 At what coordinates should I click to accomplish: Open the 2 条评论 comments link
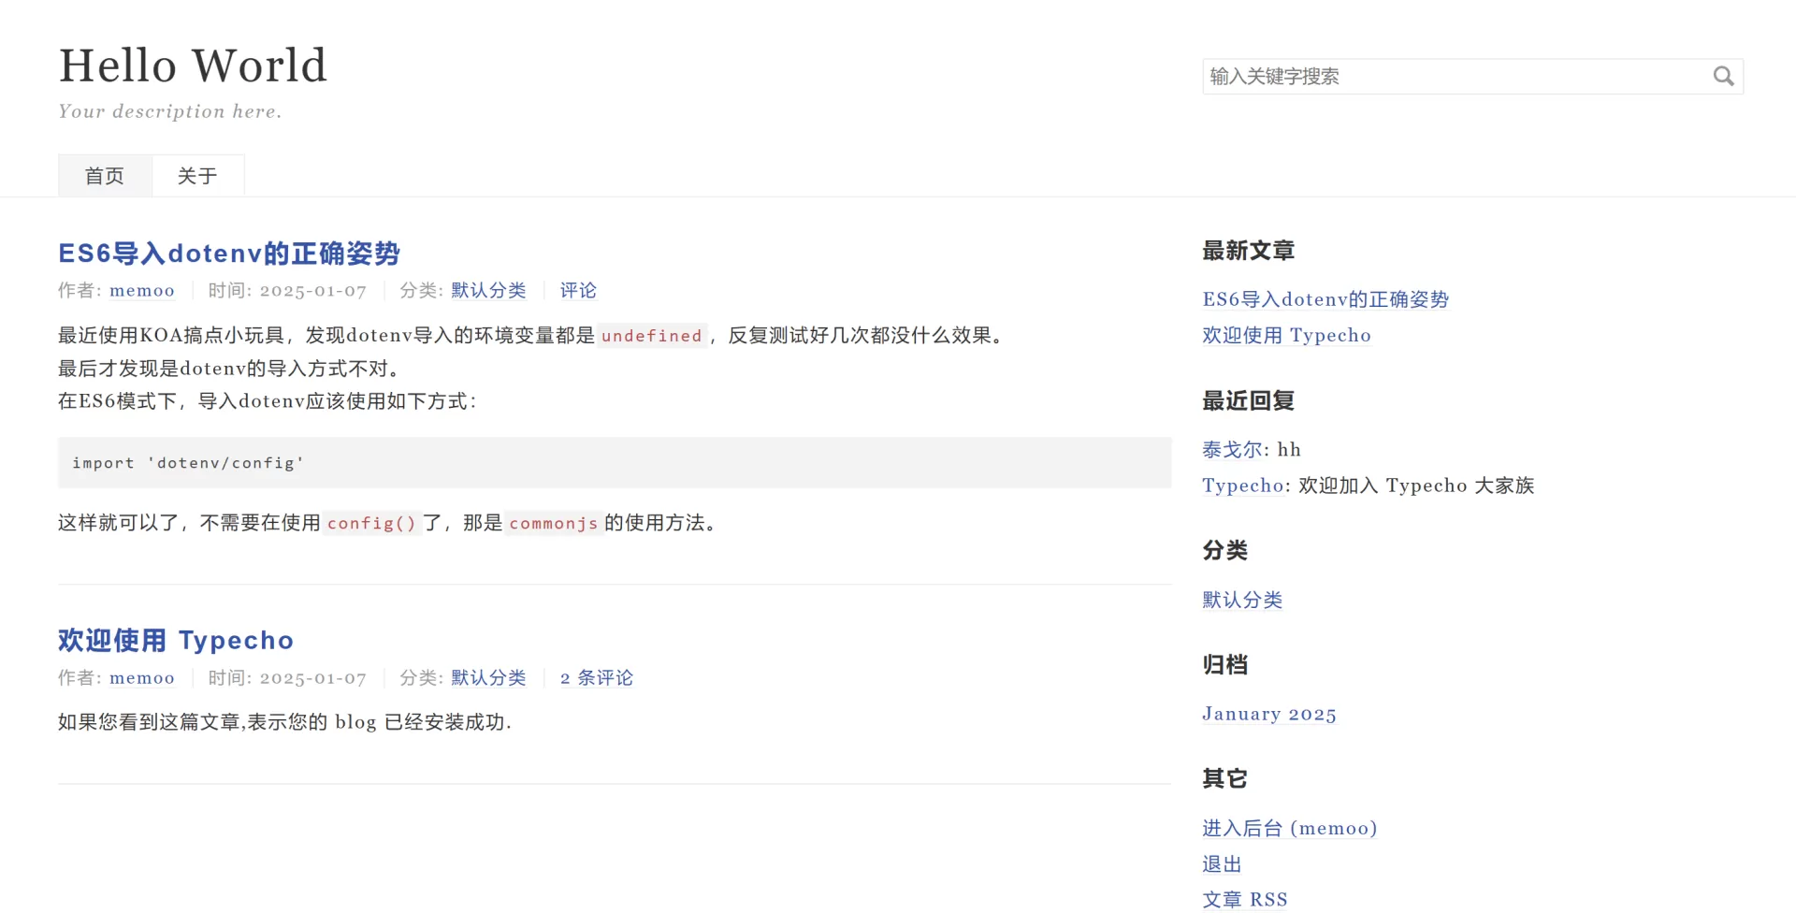[597, 678]
